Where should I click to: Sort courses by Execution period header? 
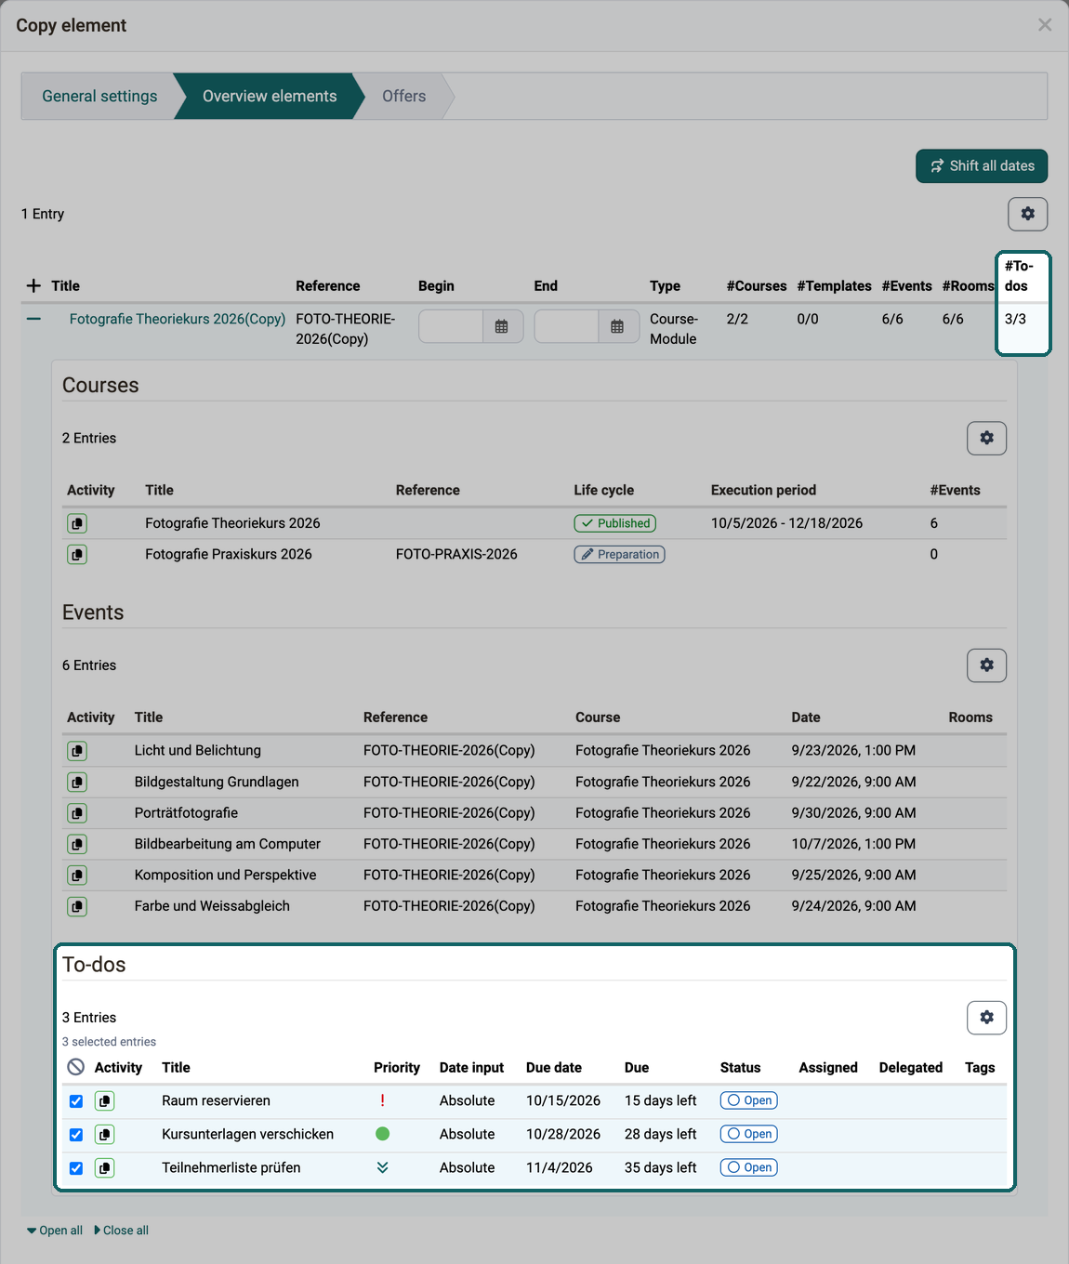[763, 490]
